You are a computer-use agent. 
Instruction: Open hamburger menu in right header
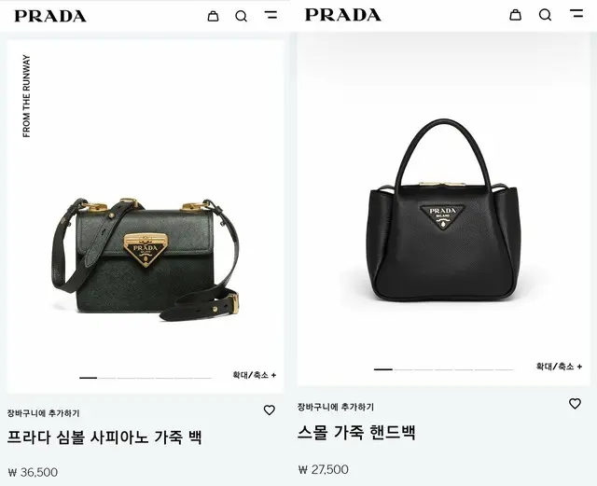coord(576,13)
